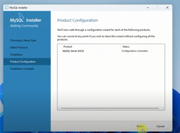Go to the Installation Complete step
Screen dimensions: 180x133
point(22,69)
